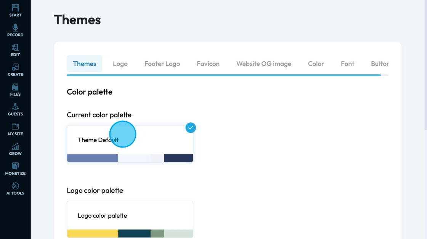Screen dimensions: 427x239
Task: Open the Edit tools icon
Action: [15, 48]
